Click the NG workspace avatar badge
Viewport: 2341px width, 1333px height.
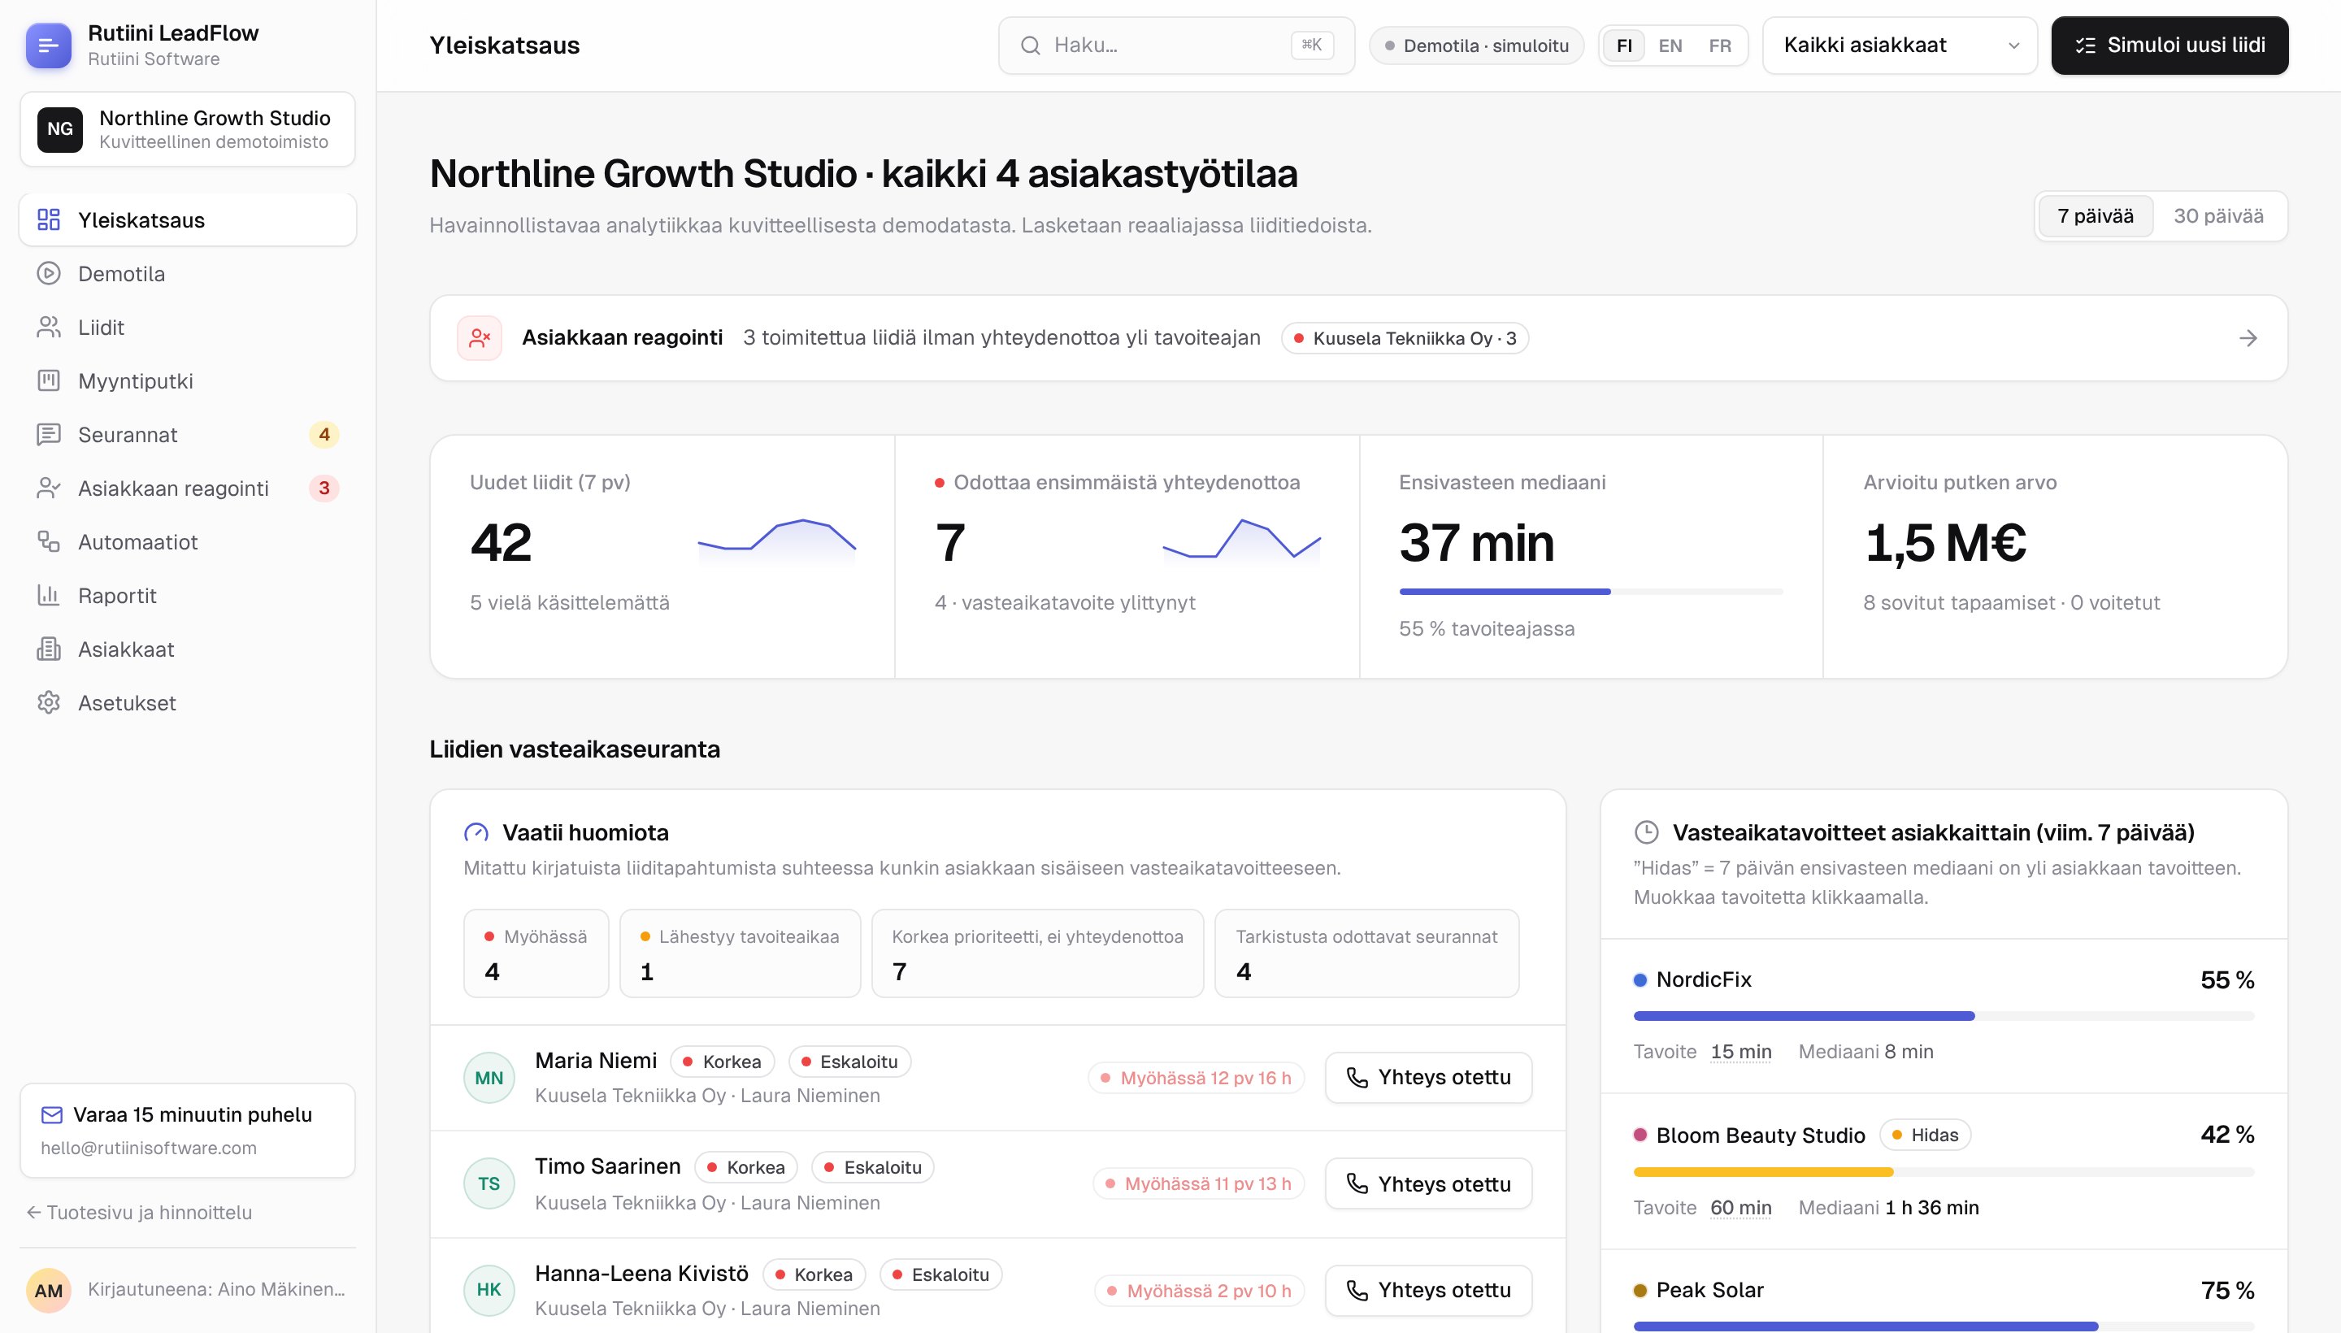[x=60, y=129]
